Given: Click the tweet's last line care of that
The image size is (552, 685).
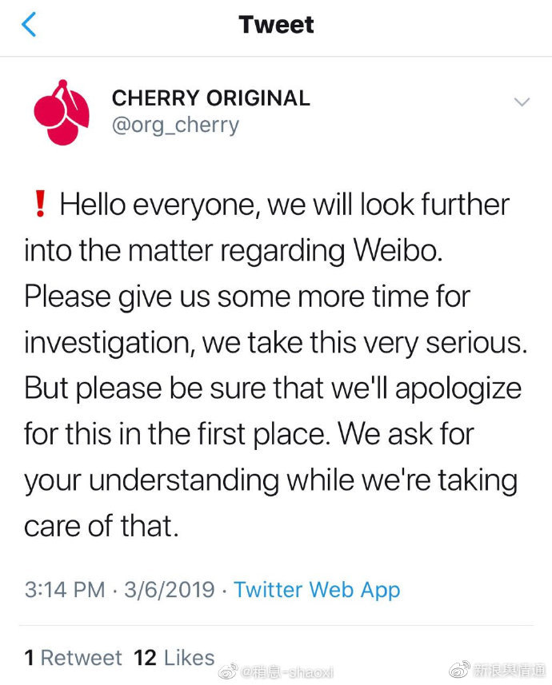Looking at the screenshot, I should (99, 526).
